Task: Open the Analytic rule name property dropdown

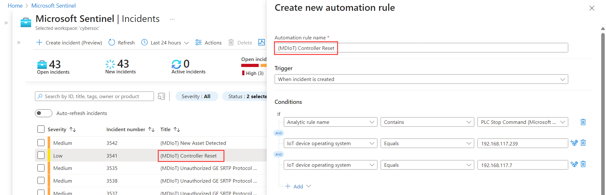Action: coord(330,122)
